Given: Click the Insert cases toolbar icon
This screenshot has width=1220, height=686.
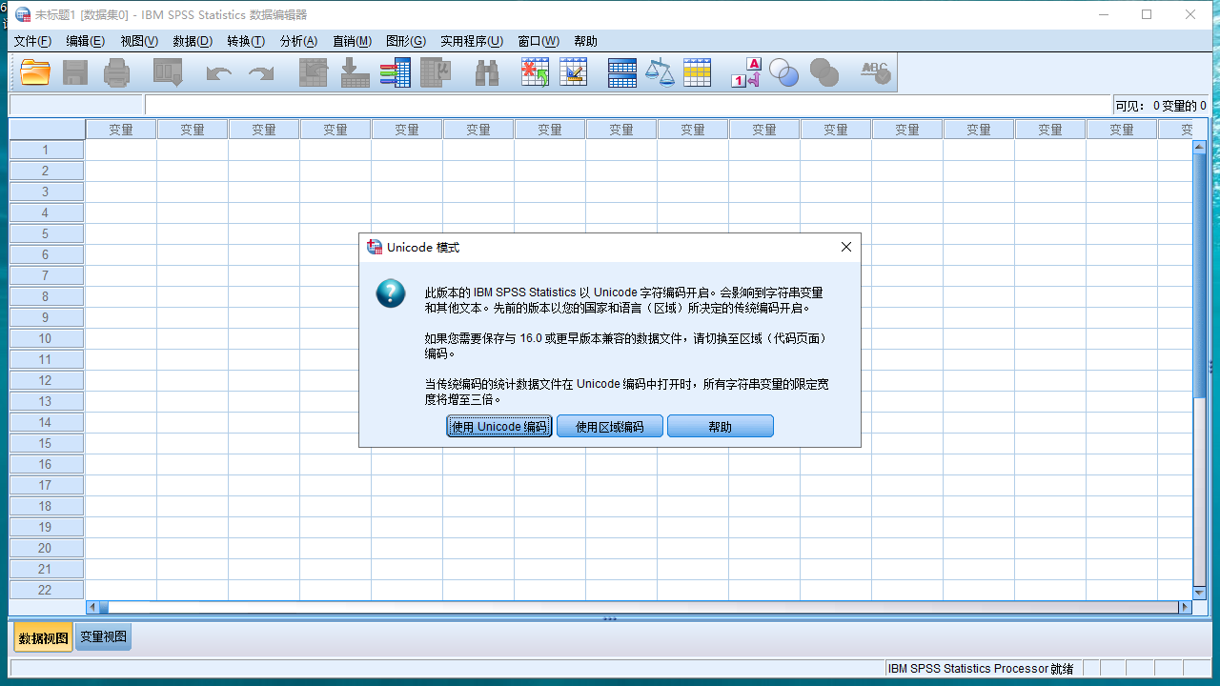Looking at the screenshot, I should pos(535,72).
